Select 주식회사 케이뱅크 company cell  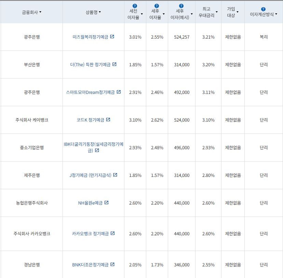[x=32, y=120]
